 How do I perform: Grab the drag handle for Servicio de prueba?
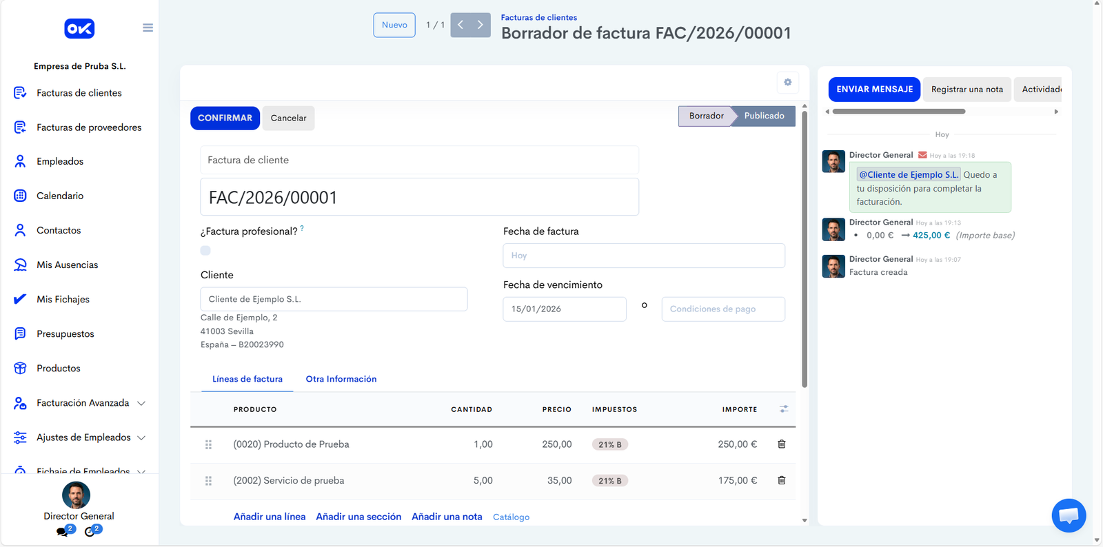point(208,481)
